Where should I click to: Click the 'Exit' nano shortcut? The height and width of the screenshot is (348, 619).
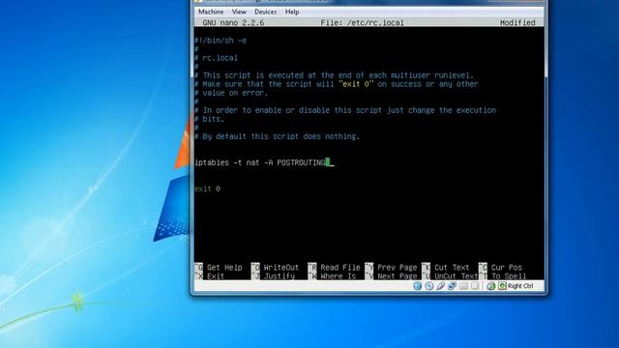(x=210, y=276)
